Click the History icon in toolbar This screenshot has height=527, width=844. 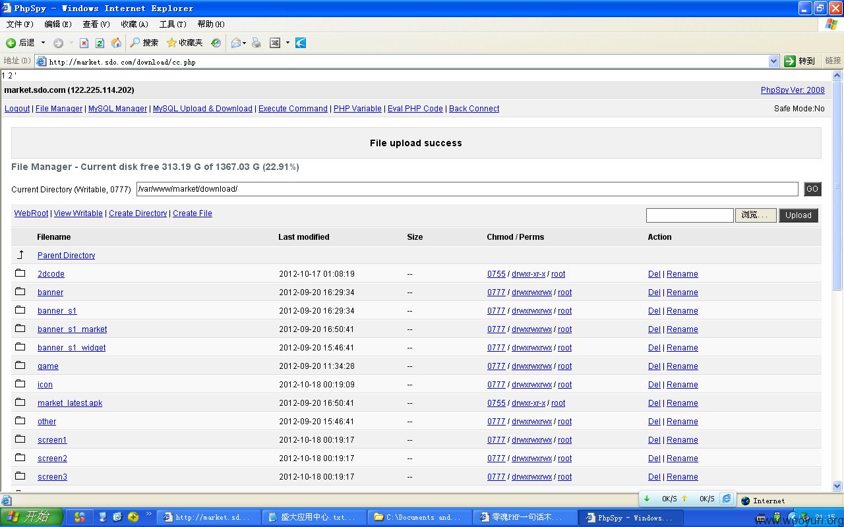coord(216,43)
